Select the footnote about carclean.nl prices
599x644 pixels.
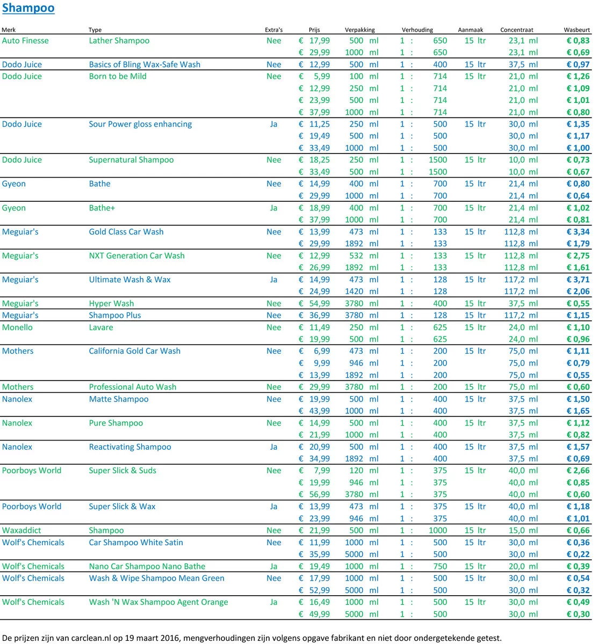pyautogui.click(x=251, y=638)
